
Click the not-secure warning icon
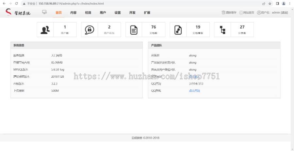24,4
